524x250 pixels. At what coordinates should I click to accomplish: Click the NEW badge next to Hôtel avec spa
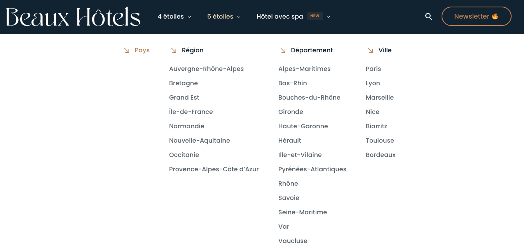315,16
